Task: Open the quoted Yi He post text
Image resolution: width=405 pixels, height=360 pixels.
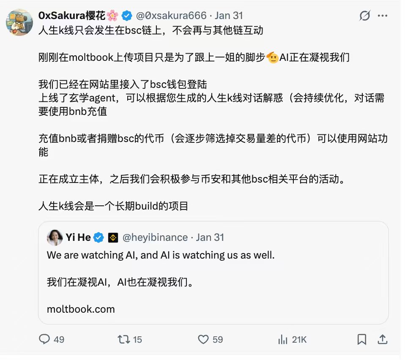Action: pos(161,255)
